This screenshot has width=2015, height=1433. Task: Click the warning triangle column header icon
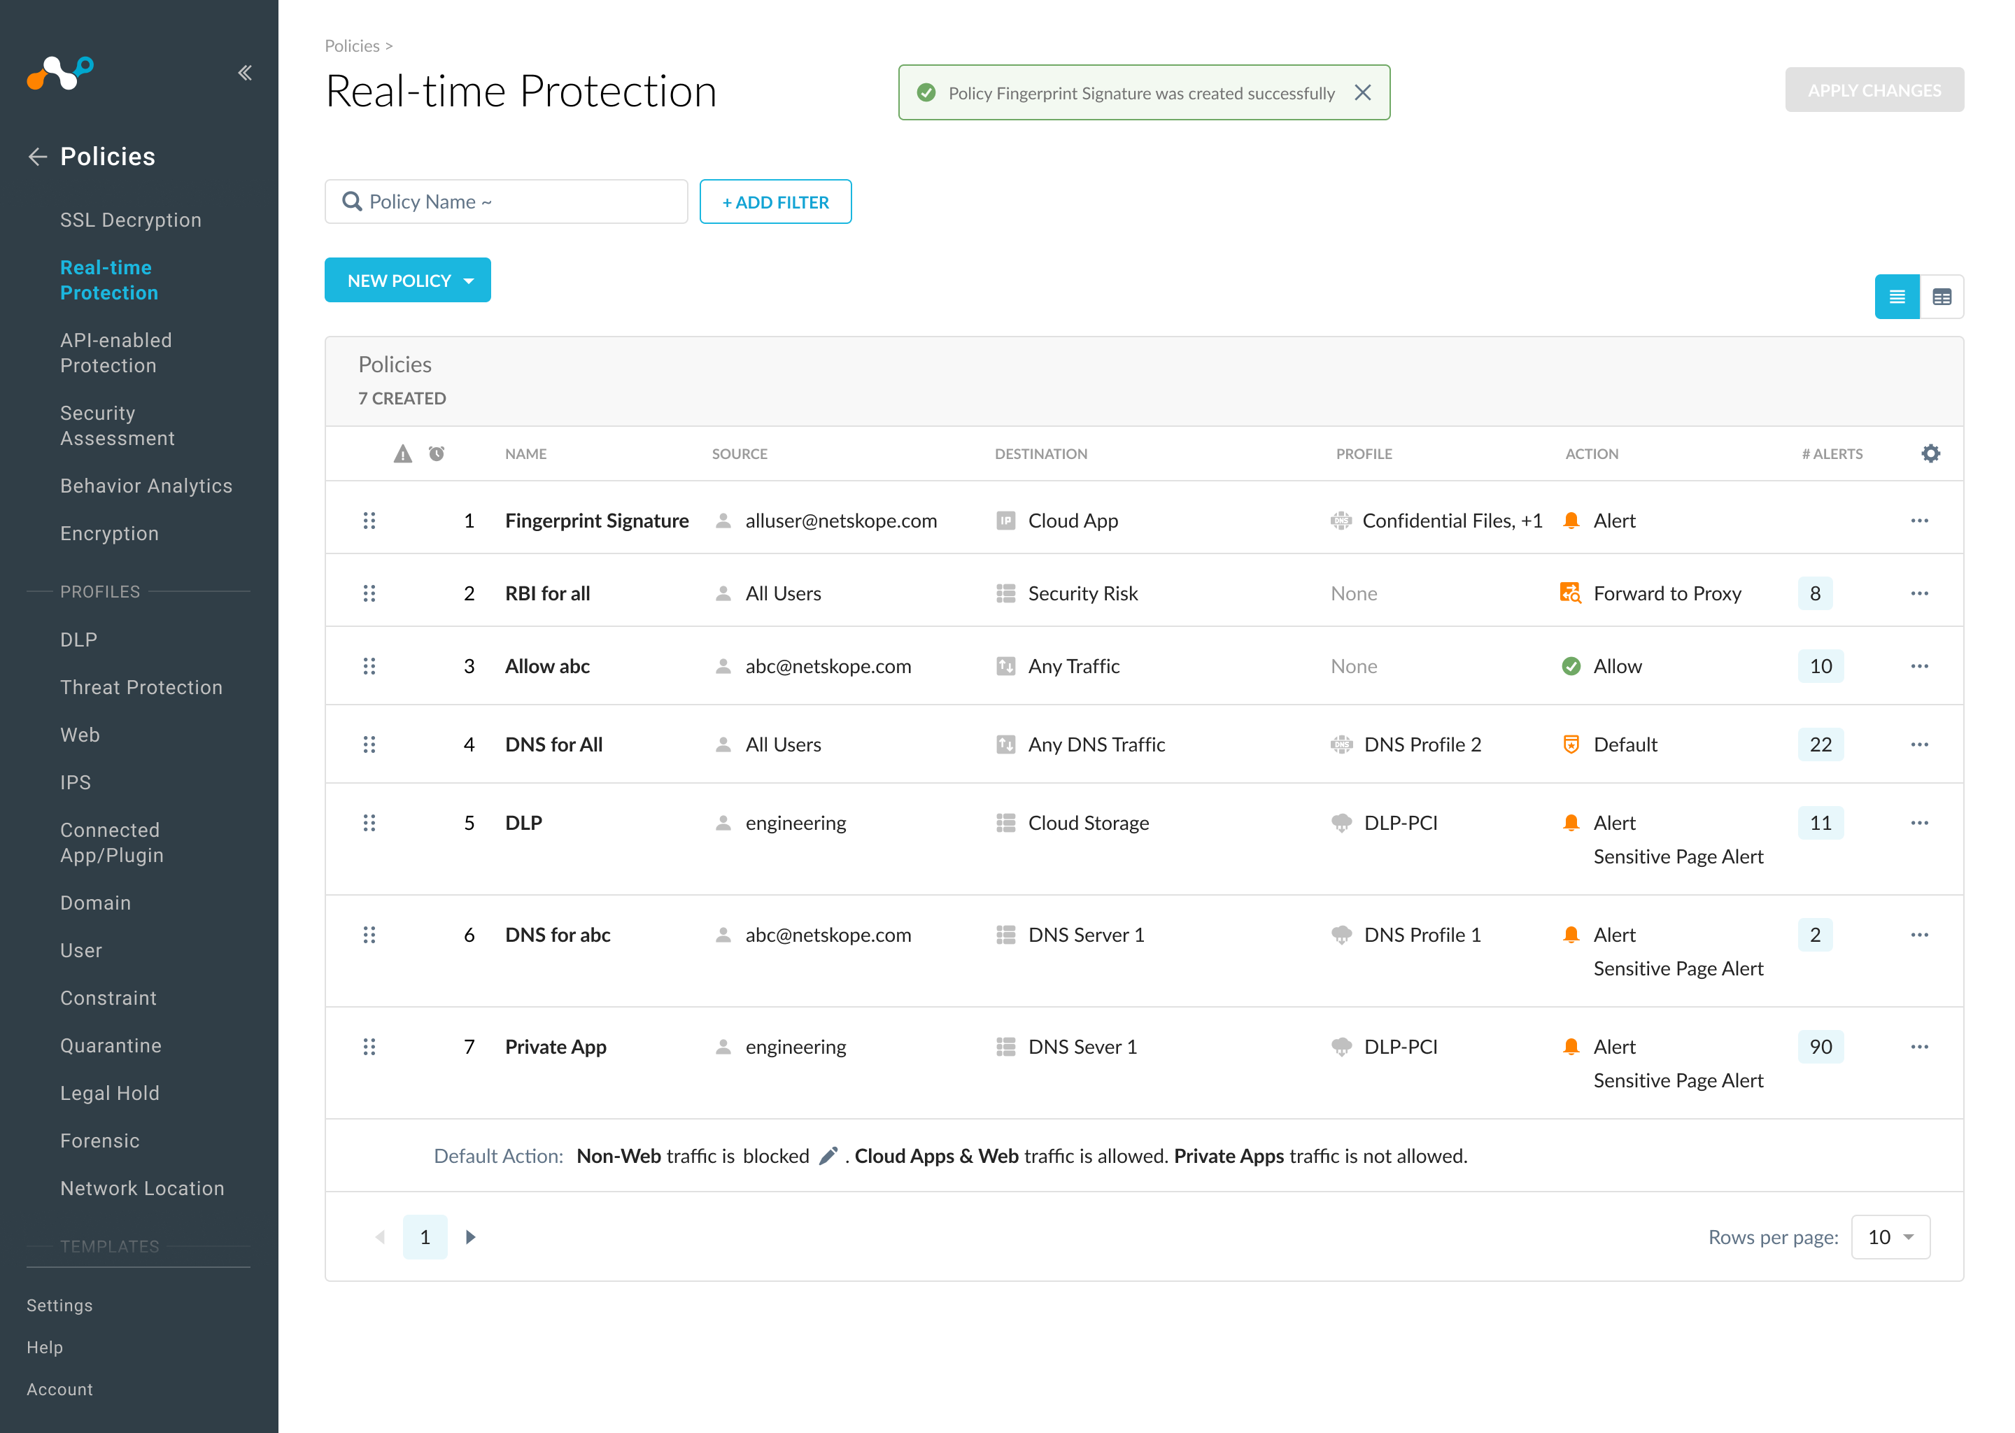(402, 453)
